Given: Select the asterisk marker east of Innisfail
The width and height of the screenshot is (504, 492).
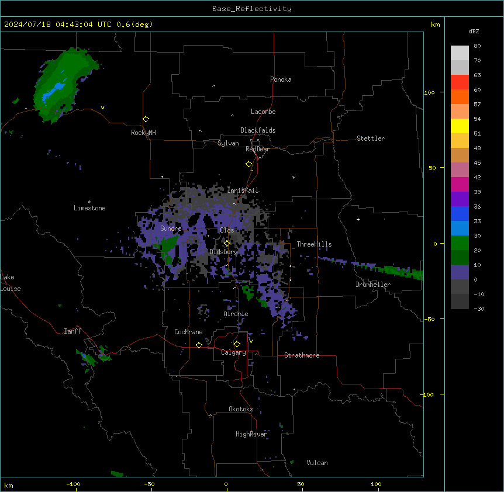Looking at the screenshot, I should [x=294, y=177].
